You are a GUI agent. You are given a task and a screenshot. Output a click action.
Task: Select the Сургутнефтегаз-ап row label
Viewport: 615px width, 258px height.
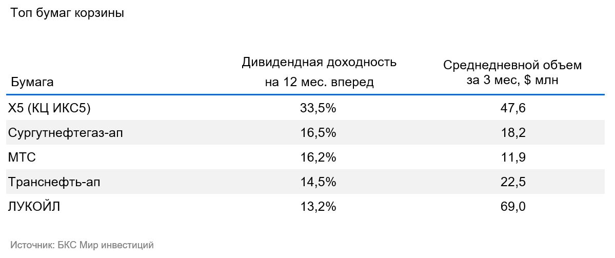point(66,133)
